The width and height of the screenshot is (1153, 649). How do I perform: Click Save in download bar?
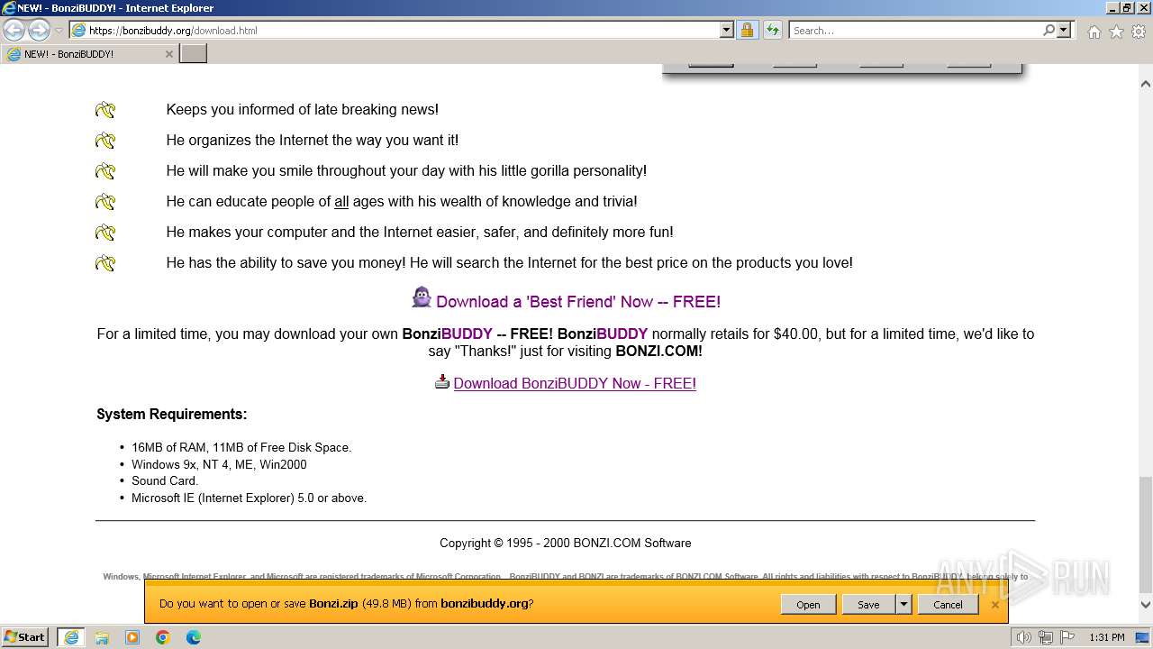coord(868,605)
